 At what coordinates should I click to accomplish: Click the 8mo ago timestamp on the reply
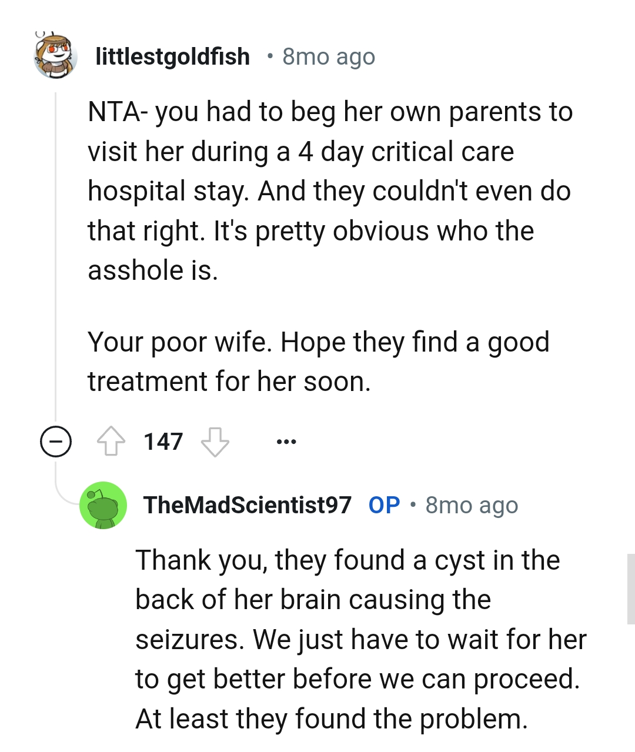(x=471, y=504)
